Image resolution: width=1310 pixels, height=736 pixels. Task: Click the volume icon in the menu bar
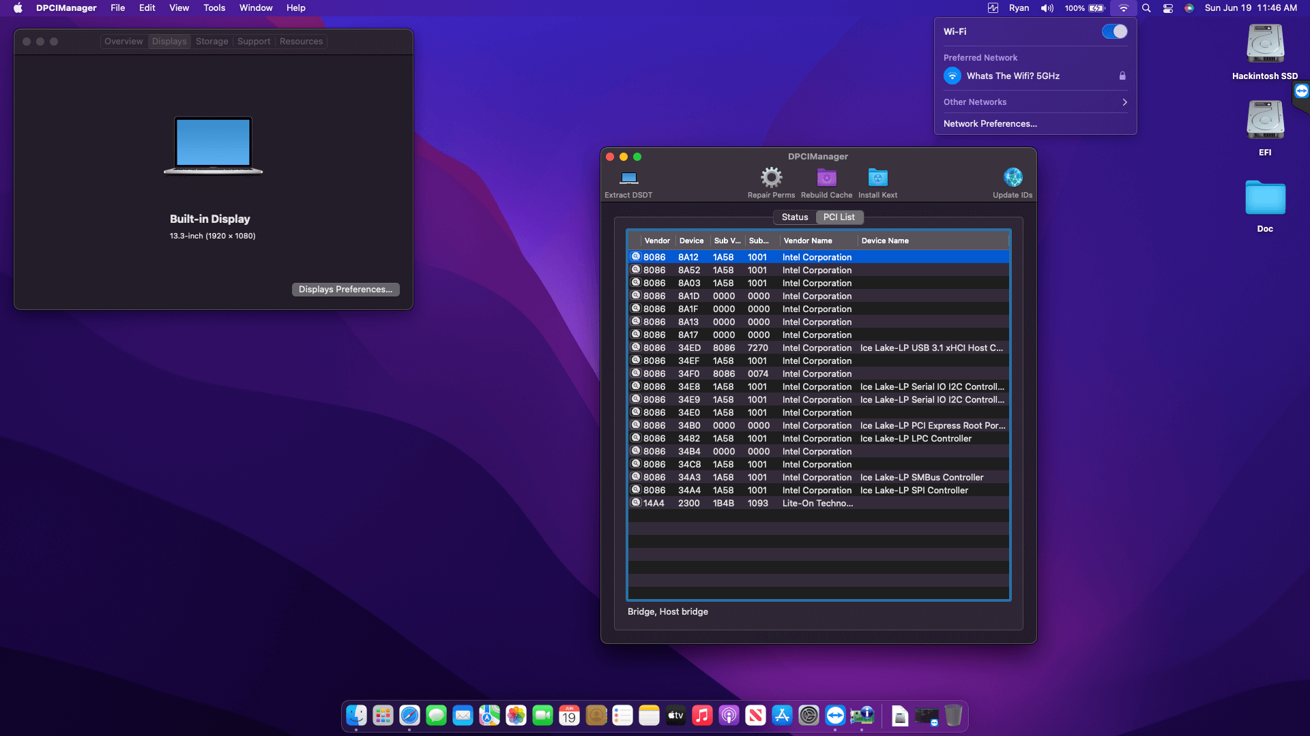[1047, 8]
